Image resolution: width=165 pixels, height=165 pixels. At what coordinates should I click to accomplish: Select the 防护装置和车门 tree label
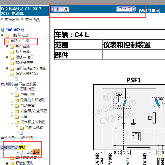click(28, 74)
